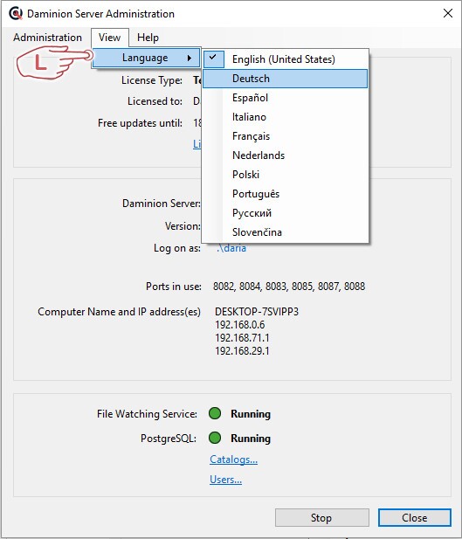Open the Help menu
Screen dimensions: 462x539
point(148,38)
